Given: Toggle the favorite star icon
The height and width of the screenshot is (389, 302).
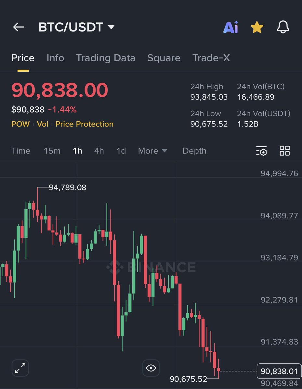Looking at the screenshot, I should [257, 27].
